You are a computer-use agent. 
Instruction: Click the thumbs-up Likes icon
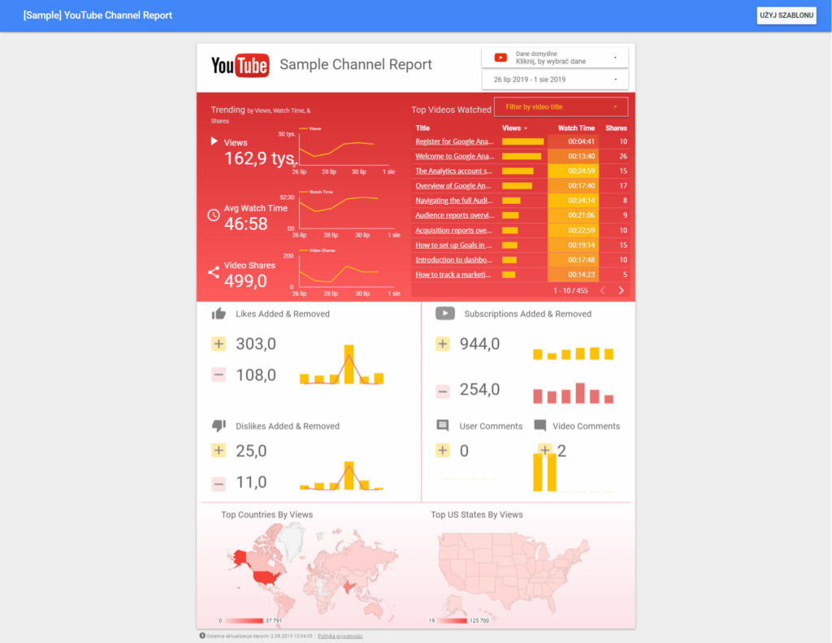pyautogui.click(x=219, y=314)
